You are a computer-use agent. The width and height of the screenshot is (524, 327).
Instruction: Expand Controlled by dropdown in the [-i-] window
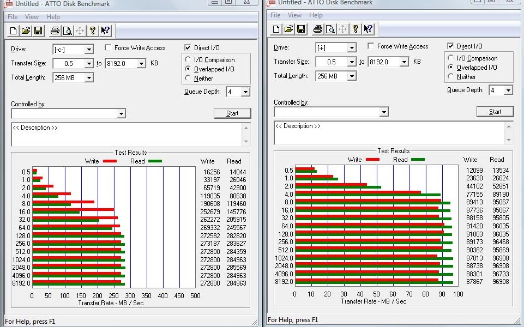(384, 112)
